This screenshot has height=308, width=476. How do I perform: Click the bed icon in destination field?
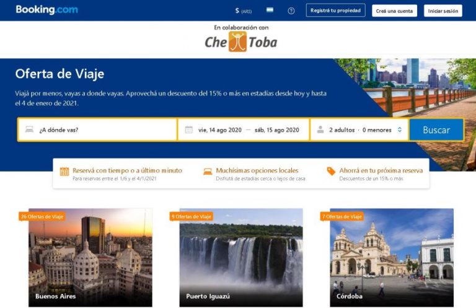[30, 130]
